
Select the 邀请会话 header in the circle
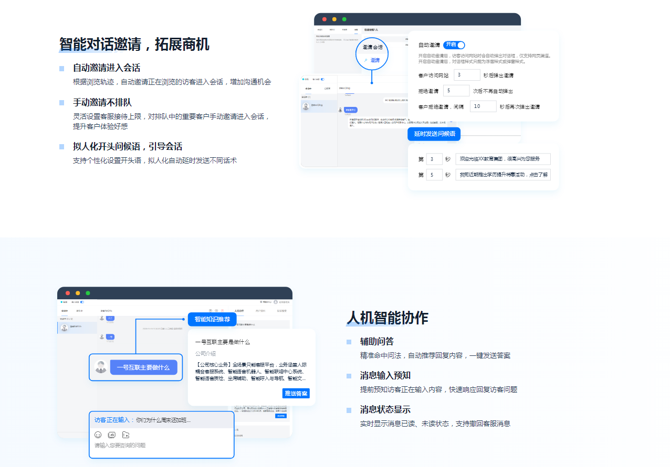tap(373, 47)
